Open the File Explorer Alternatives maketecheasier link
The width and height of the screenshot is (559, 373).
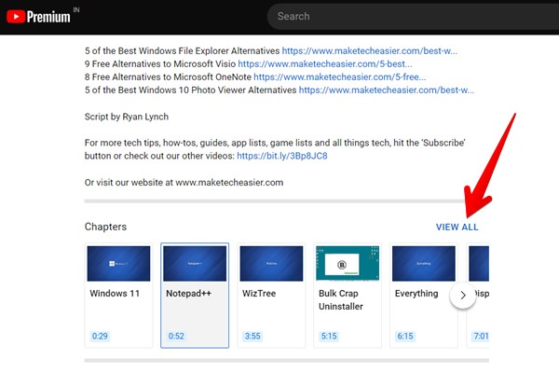click(x=369, y=50)
